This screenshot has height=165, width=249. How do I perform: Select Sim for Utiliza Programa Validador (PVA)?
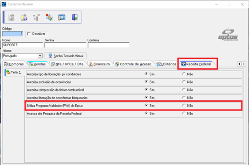click(146, 106)
